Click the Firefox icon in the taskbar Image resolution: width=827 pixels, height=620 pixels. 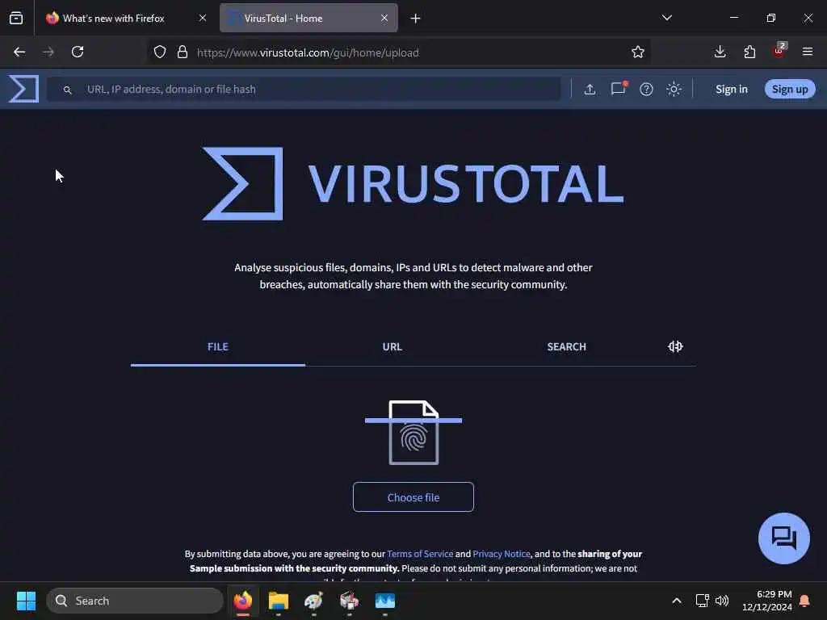coord(243,601)
